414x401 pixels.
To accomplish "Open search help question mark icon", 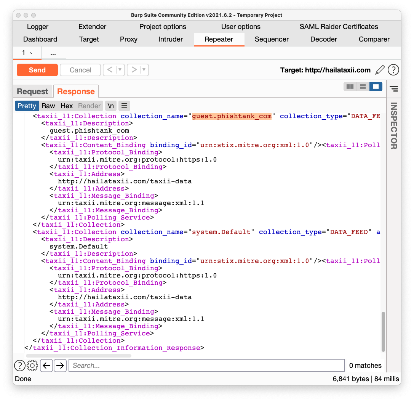I will (20, 366).
